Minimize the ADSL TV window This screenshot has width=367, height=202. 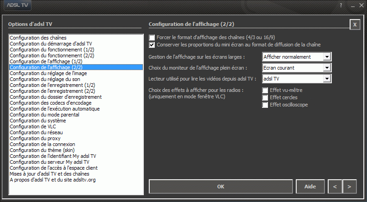353,5
